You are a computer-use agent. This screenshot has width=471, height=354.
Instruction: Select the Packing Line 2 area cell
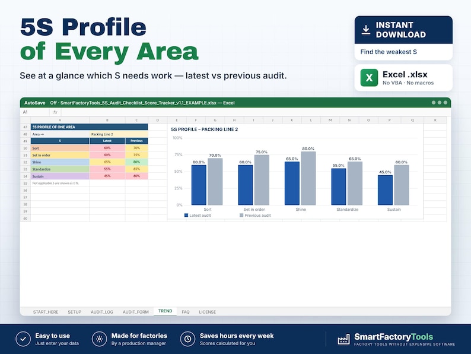click(x=119, y=134)
